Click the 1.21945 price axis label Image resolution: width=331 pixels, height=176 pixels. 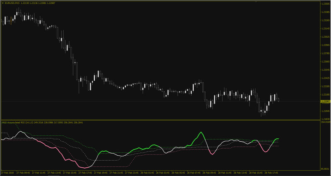(325, 111)
